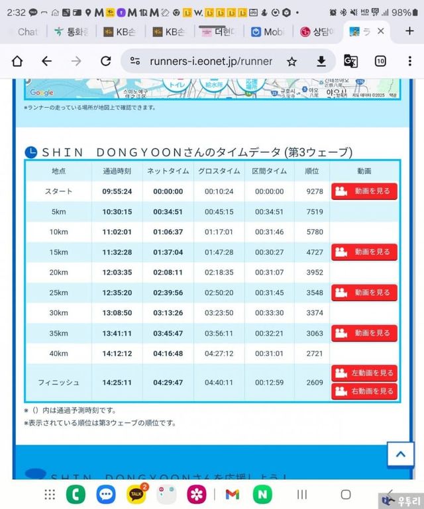Select the finish net time 04:29:47
Image resolution: width=424 pixels, height=509 pixels.
click(x=168, y=383)
